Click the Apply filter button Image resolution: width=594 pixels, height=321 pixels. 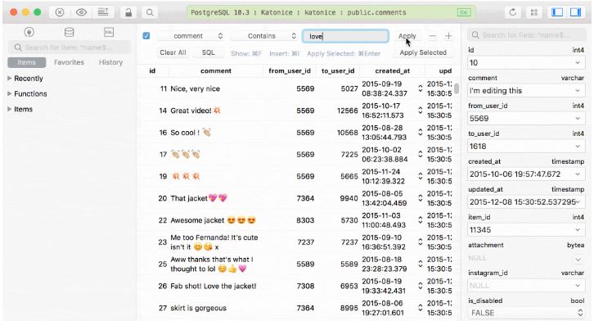(407, 36)
